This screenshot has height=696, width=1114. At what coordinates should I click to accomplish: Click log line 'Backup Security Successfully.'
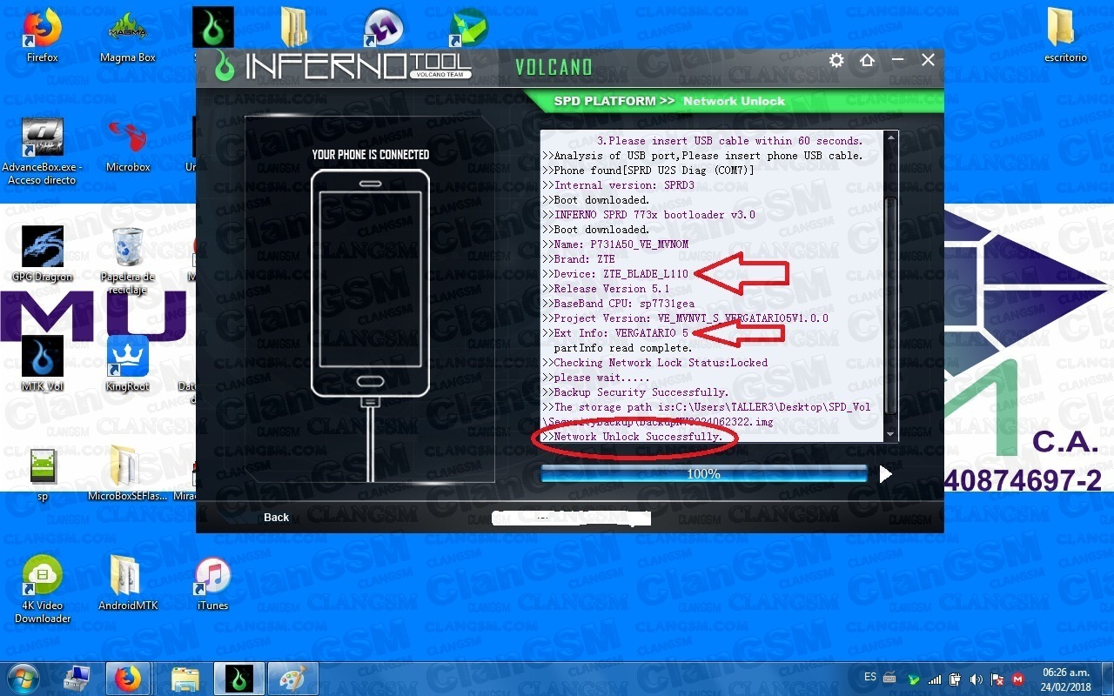637,392
